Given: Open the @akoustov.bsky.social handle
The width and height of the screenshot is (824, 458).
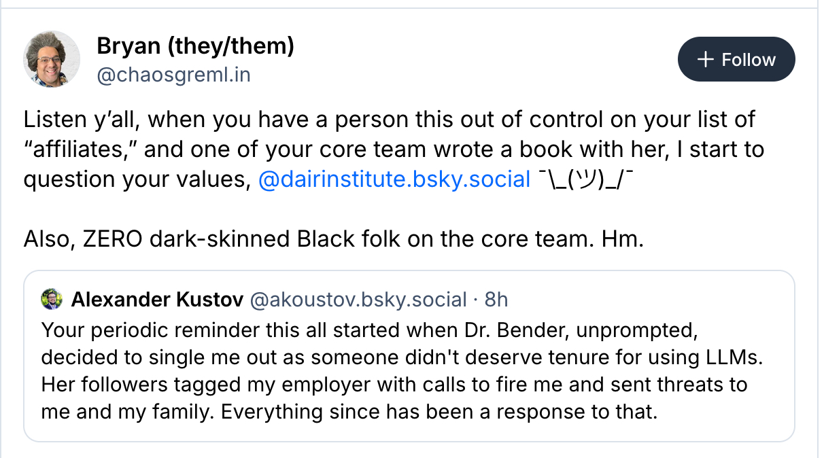Looking at the screenshot, I should [x=358, y=299].
